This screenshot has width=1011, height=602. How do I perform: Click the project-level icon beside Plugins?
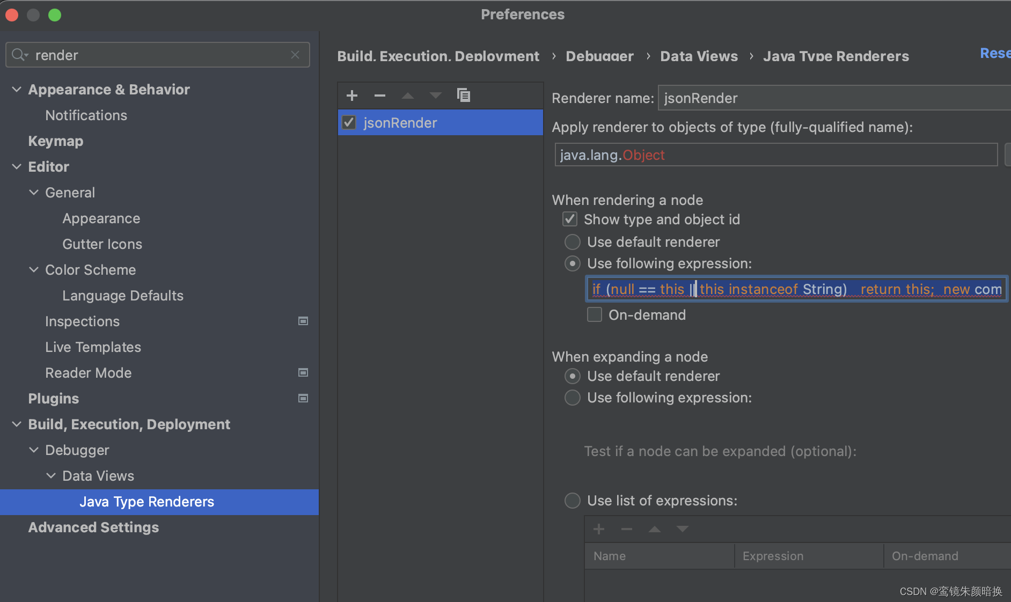click(303, 398)
